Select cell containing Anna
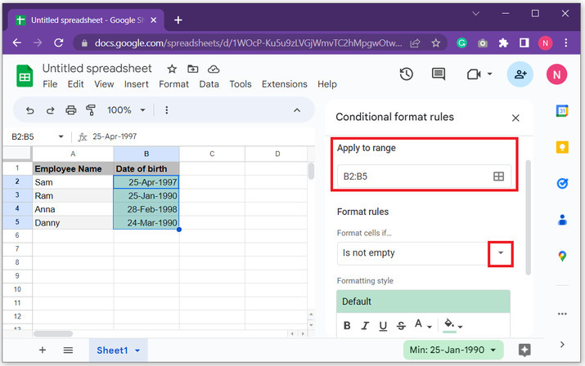Image resolution: width=585 pixels, height=366 pixels. click(73, 209)
